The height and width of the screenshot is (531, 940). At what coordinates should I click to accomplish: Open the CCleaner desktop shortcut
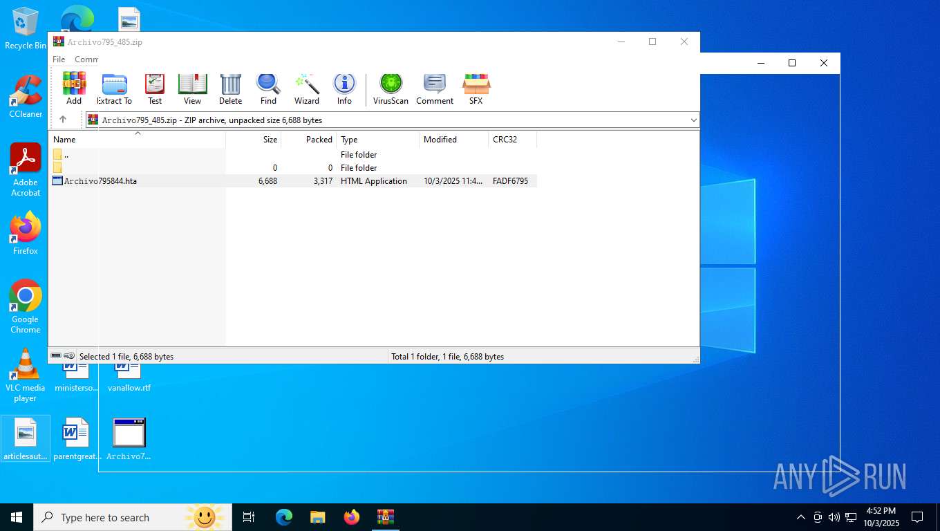(26, 97)
